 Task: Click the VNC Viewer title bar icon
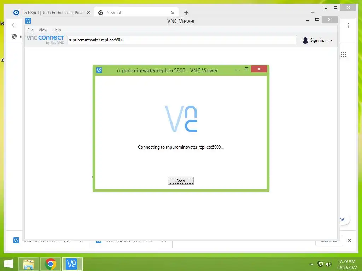[28, 21]
